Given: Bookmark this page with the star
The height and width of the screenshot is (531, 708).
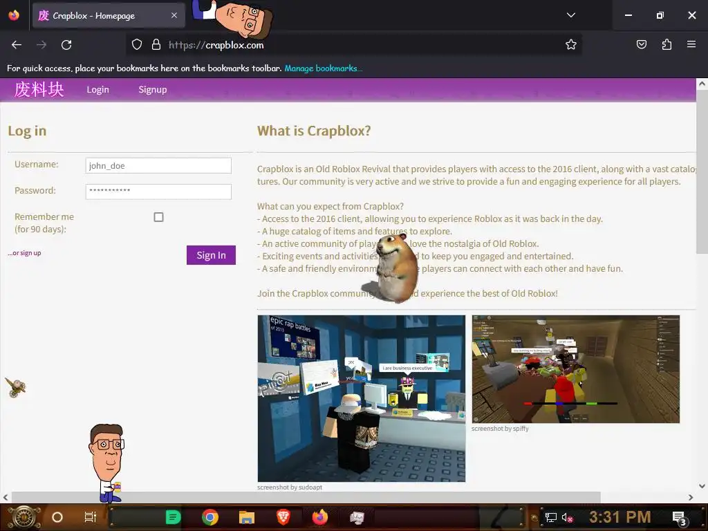Looking at the screenshot, I should 570,44.
